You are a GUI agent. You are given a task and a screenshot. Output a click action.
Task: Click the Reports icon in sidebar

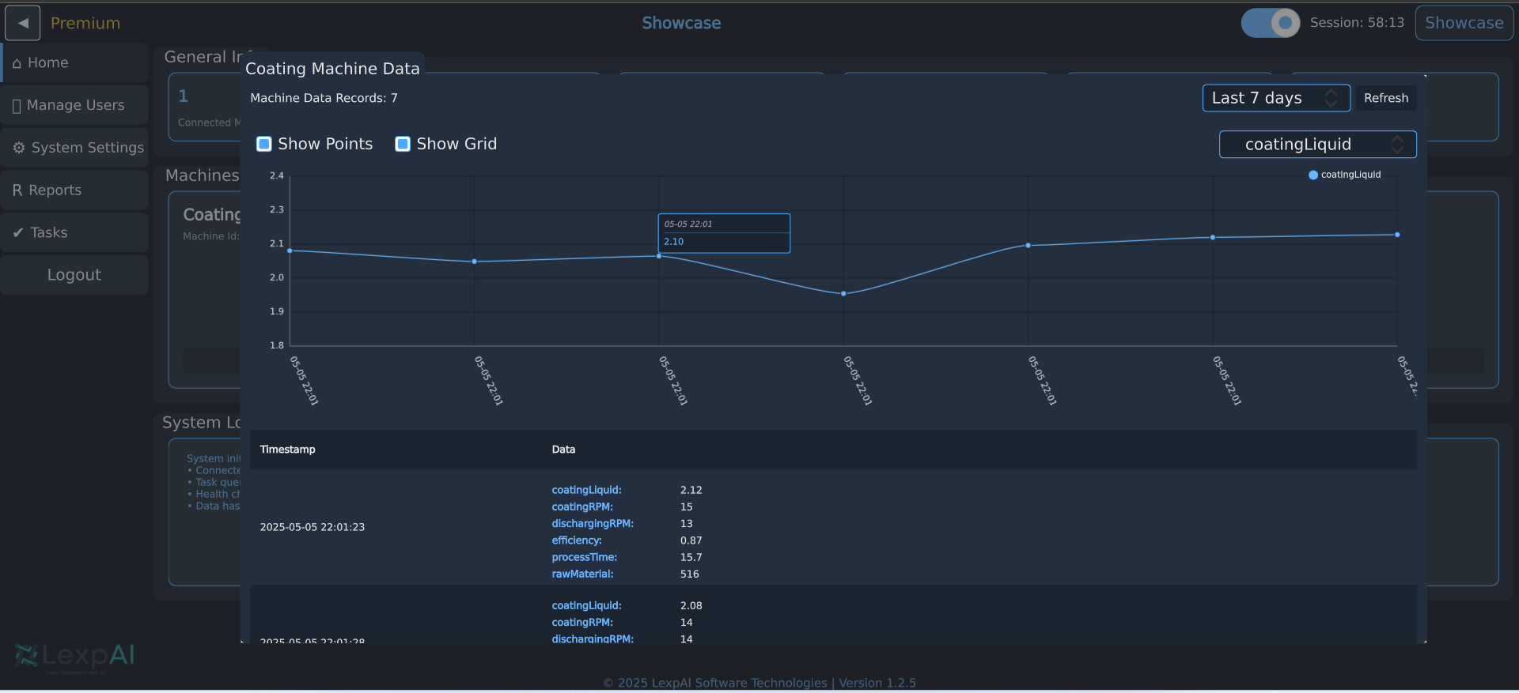[17, 190]
